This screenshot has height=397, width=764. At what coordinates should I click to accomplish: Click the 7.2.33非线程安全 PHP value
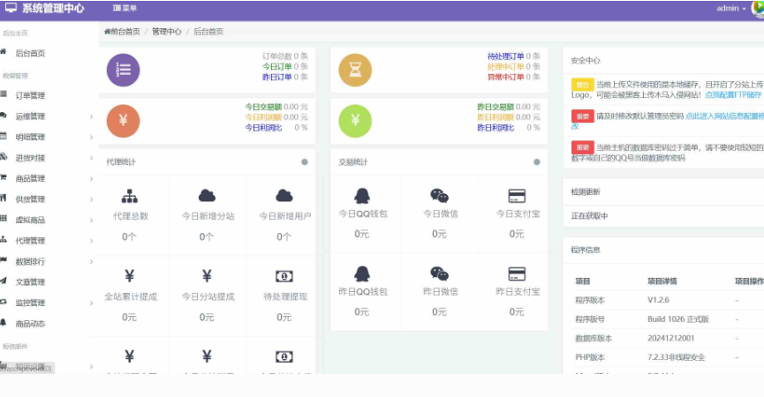[x=677, y=357]
